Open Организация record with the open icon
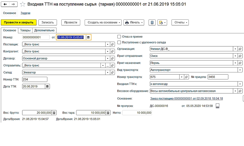 (x=240, y=49)
